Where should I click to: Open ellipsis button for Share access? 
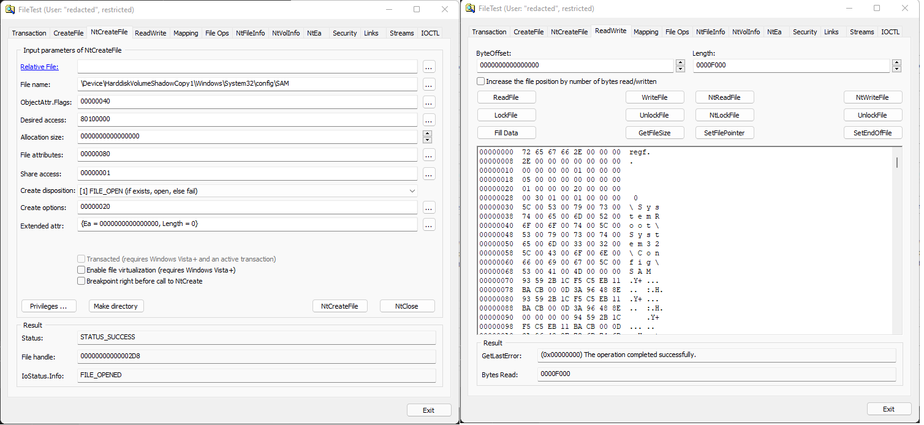[429, 174]
